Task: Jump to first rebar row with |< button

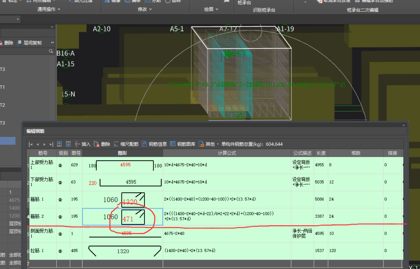Action: pyautogui.click(x=31, y=144)
